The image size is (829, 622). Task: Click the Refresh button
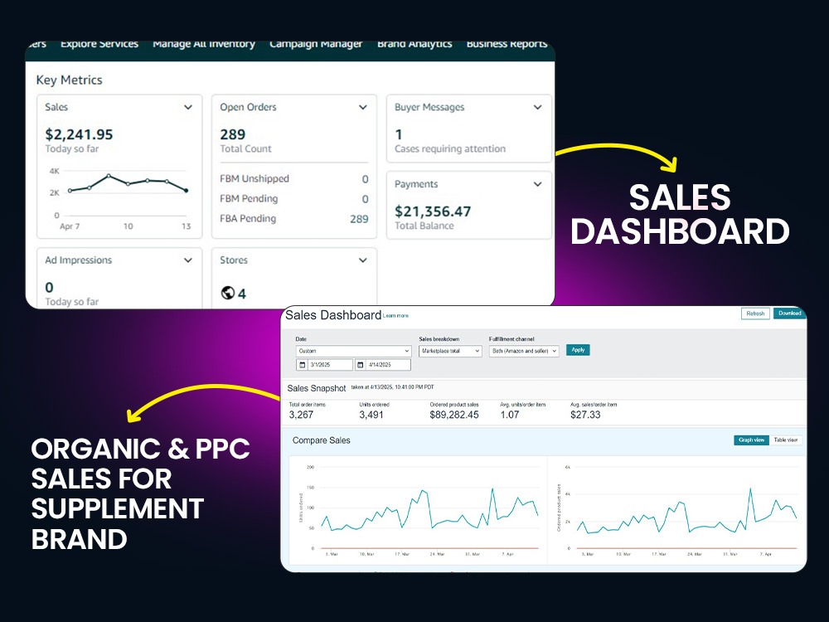pos(755,313)
